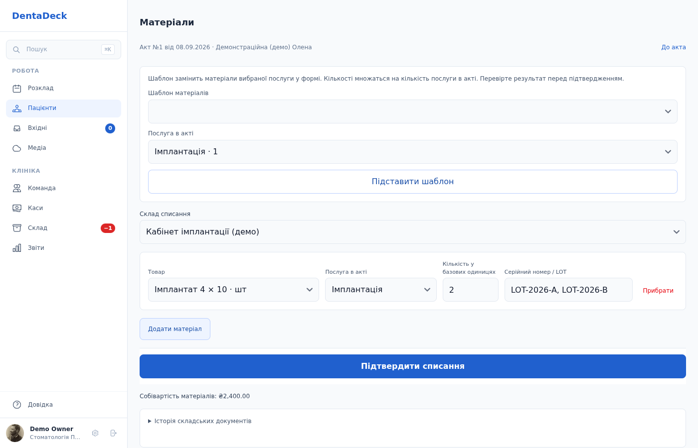
Task: Open the Імплантація · 1 service dropdown
Action: (413, 152)
